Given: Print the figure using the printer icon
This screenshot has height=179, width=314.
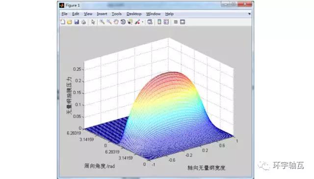Looking at the screenshot, I should (x=83, y=22).
